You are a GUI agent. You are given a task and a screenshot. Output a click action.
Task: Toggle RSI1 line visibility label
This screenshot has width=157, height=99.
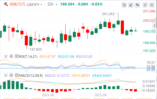pyautogui.click(x=47, y=57)
